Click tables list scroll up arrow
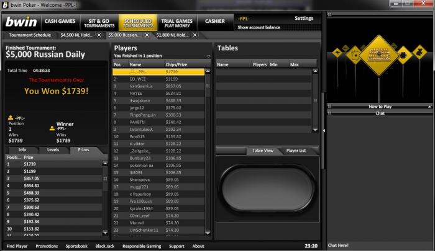Viewport: 435px width, 251px height. [x=315, y=71]
